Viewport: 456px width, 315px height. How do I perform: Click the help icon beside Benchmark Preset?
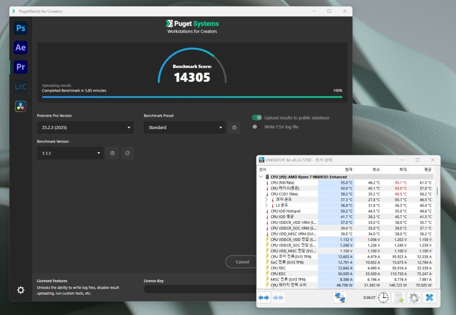click(235, 128)
